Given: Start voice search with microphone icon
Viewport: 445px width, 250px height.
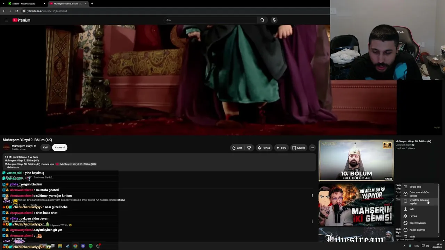Looking at the screenshot, I should pos(274,20).
